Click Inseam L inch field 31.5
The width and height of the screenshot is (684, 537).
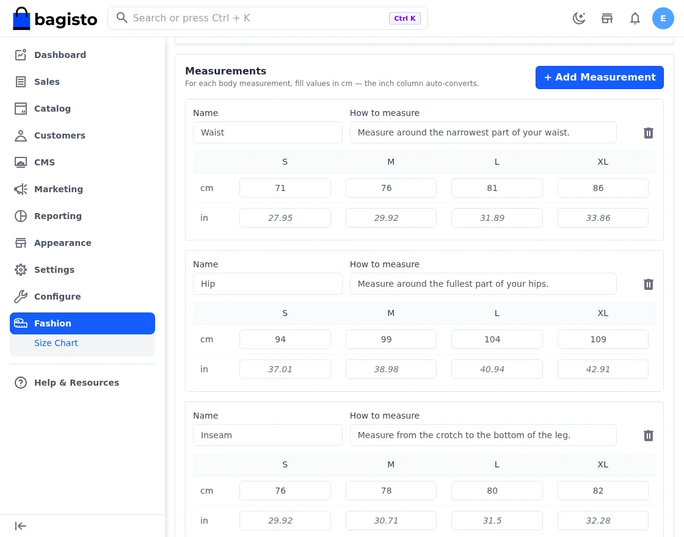tap(497, 520)
